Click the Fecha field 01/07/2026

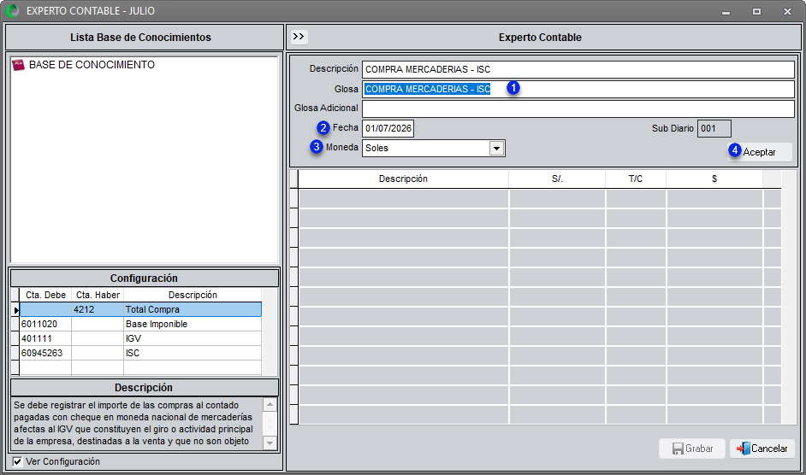[388, 128]
